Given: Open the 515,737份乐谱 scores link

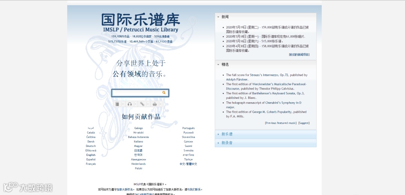Looking at the screenshot, I should click(117, 41).
